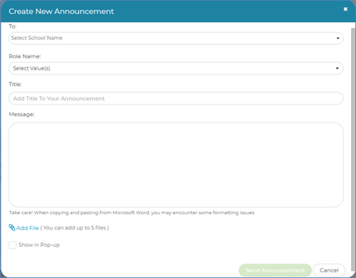Open the Select School Name dropdown
Viewport: 356px width, 278px height.
point(176,38)
